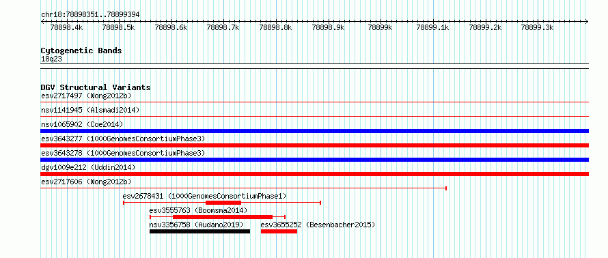Click the thin red nsv1141945 variant line

pos(314,117)
